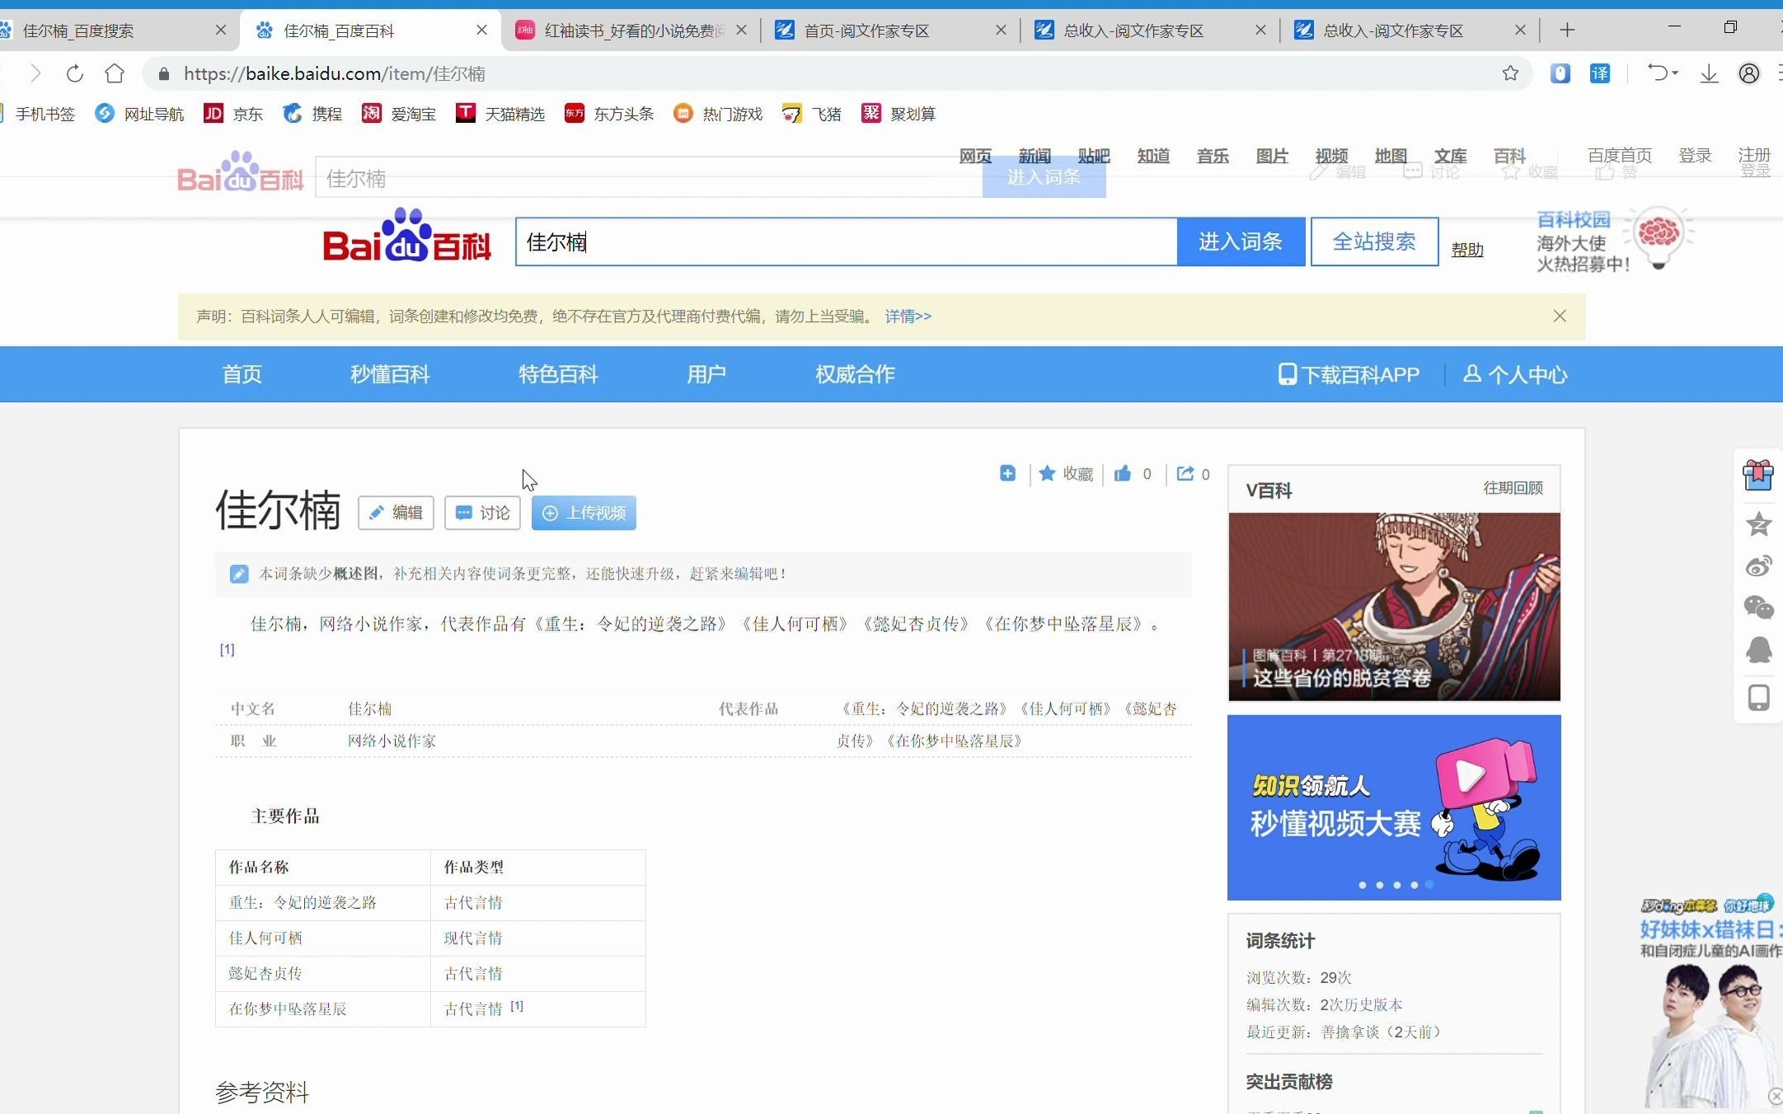Viewport: 1783px width, 1114px height.
Task: Open the translate extension icon
Action: 1600,73
